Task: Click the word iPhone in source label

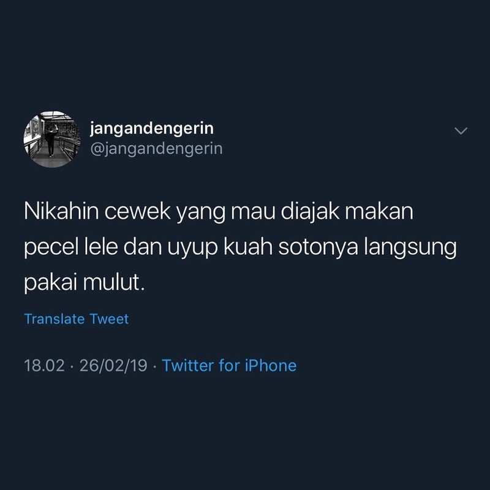Action: pyautogui.click(x=270, y=365)
